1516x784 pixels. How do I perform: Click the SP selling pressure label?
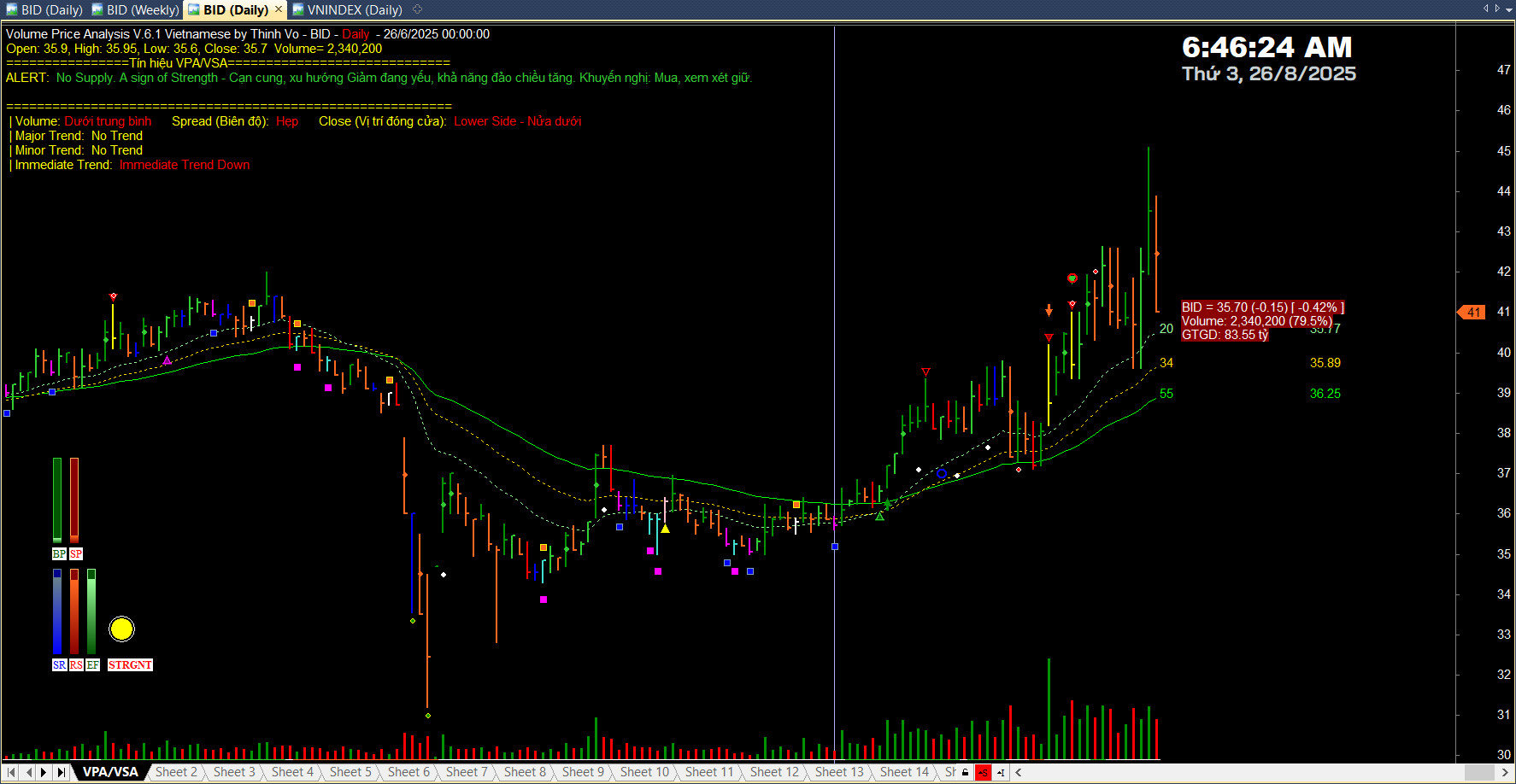click(x=76, y=554)
